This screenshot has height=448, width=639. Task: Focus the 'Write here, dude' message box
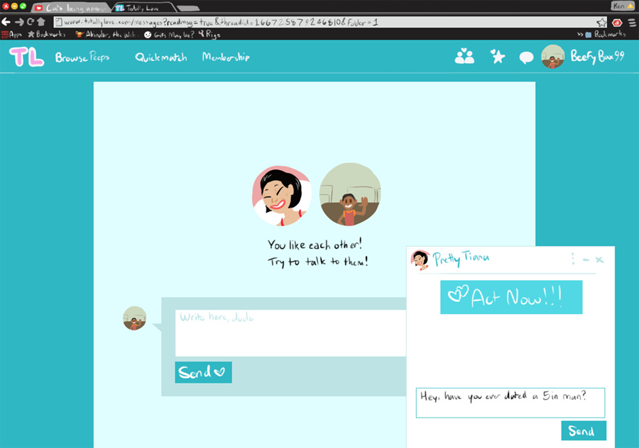pos(291,333)
